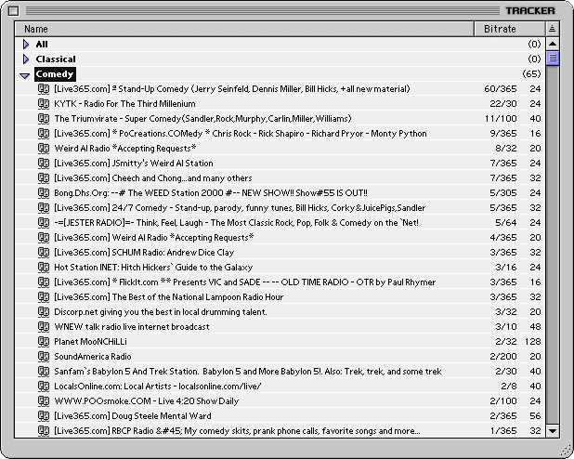This screenshot has height=459, width=574.
Task: Select 'Planet MooNCHiLLi' station name
Action: [90, 342]
